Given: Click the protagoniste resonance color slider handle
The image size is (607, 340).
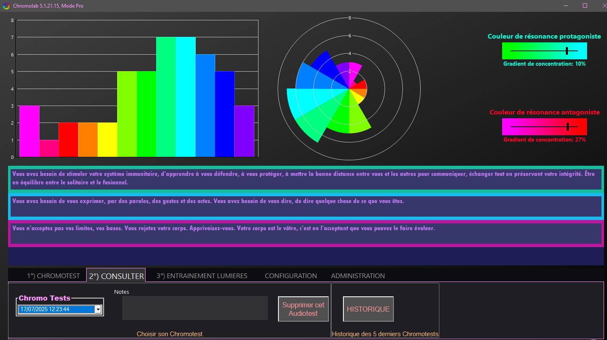Looking at the screenshot, I should pyautogui.click(x=567, y=51).
